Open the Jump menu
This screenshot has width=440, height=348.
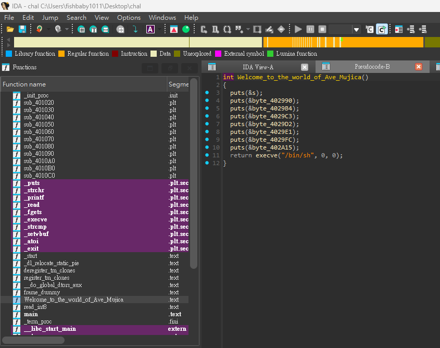pyautogui.click(x=50, y=18)
